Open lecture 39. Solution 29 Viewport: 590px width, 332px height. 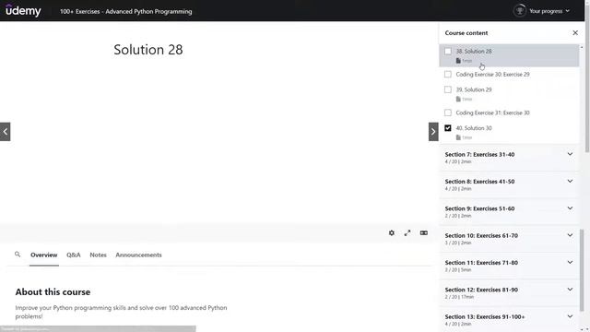coord(474,89)
